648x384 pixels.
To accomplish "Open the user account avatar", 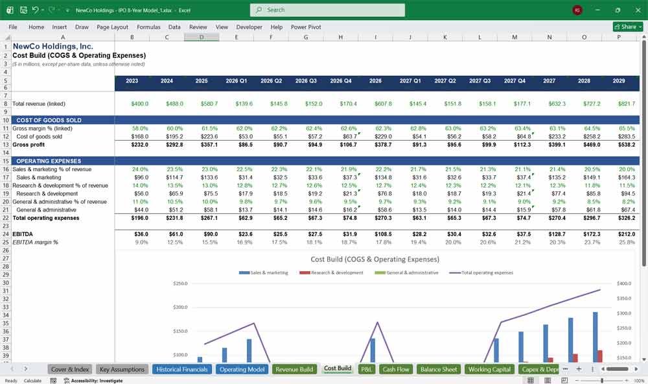I will [x=577, y=10].
